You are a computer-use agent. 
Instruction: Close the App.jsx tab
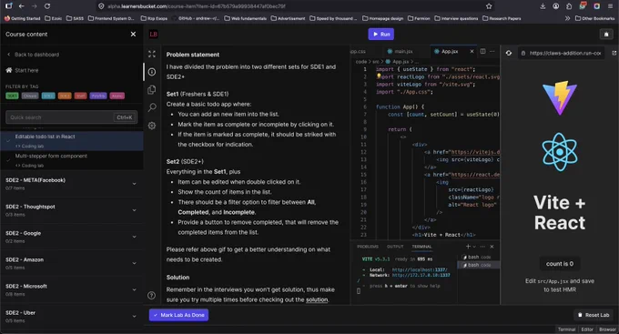point(472,51)
